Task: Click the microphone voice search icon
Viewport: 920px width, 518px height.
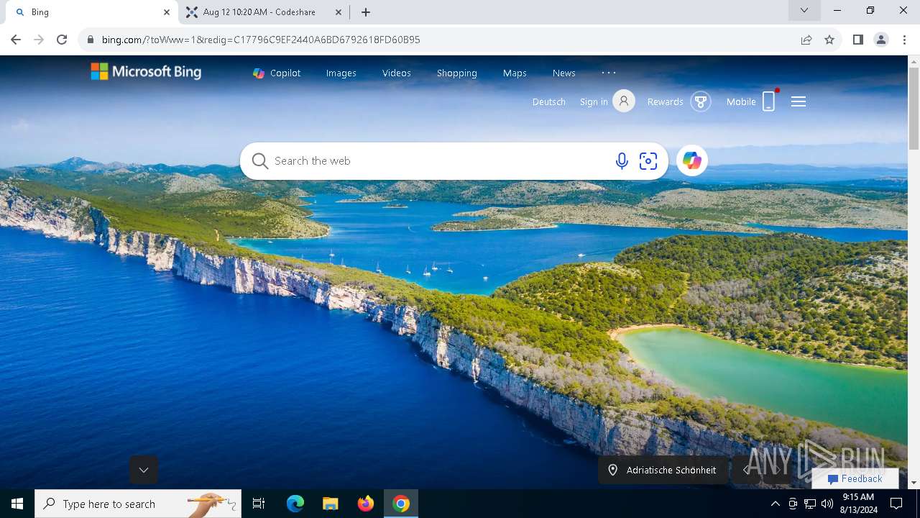Action: 622,161
